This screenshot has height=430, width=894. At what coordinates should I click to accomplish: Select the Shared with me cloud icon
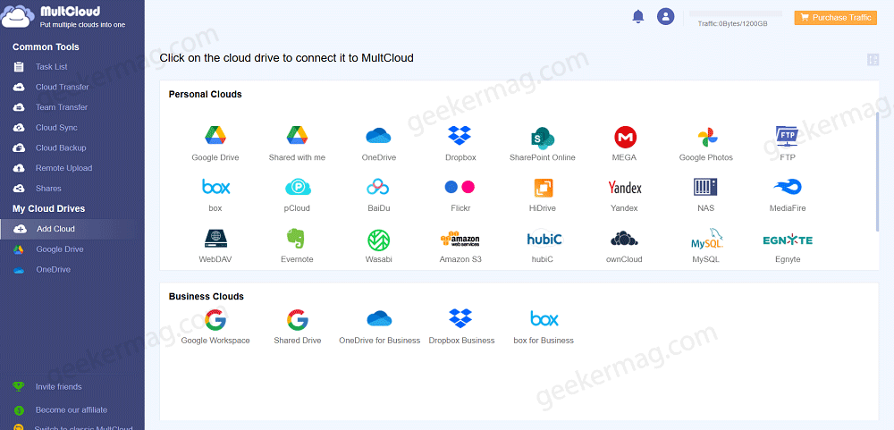(297, 136)
